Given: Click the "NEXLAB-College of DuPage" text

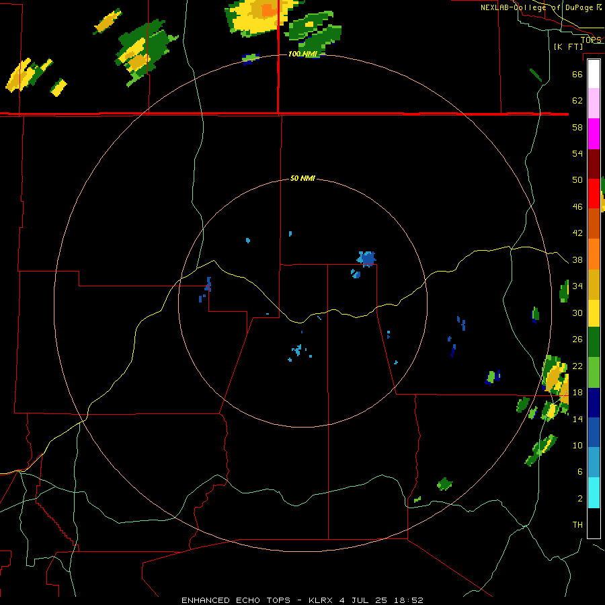Looking at the screenshot, I should (x=536, y=7).
